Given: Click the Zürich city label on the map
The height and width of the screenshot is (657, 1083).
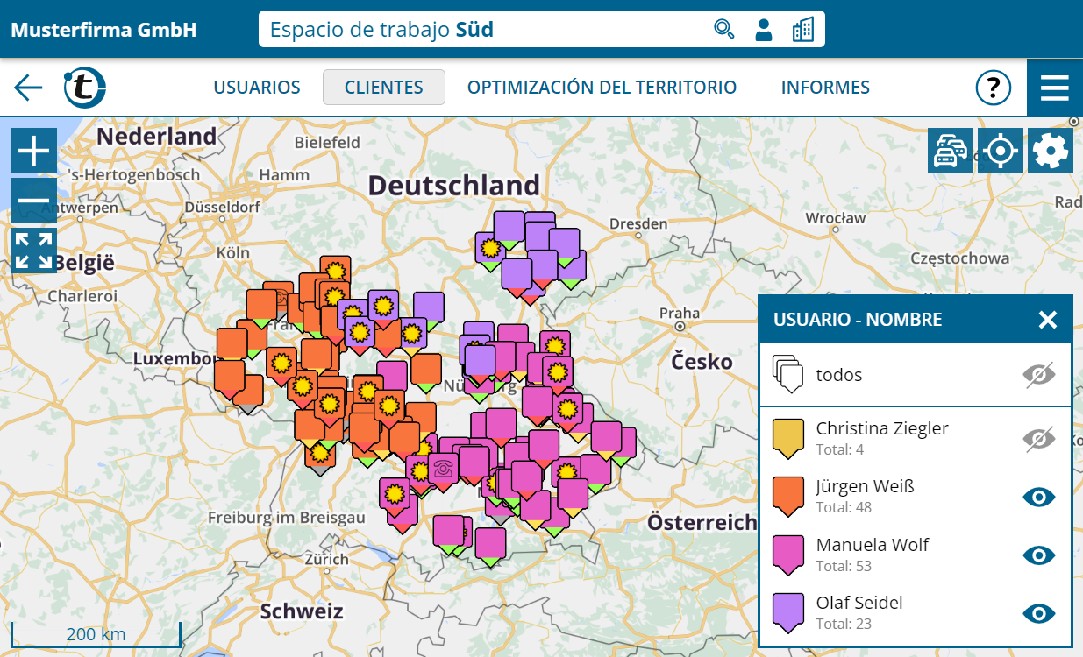Looking at the screenshot, I should point(326,559).
